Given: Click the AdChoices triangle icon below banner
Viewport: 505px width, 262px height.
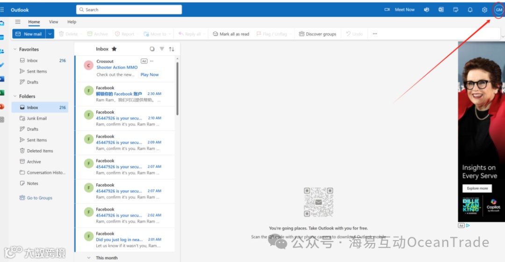Looking at the screenshot, I should tap(468, 225).
